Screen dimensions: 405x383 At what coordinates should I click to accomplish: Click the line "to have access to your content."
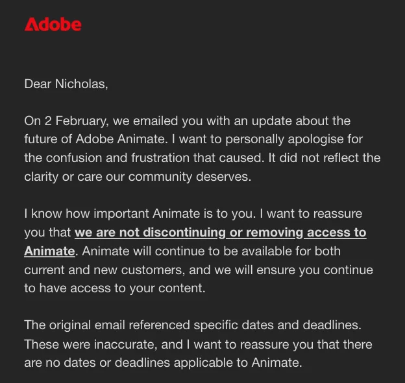tap(115, 288)
